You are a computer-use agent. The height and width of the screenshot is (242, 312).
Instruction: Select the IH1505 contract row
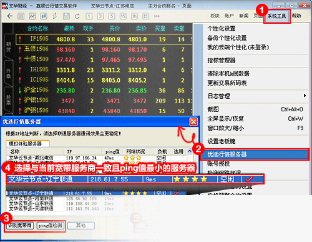pos(104,70)
